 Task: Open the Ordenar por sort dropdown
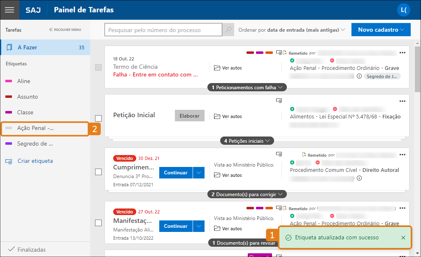pyautogui.click(x=291, y=30)
